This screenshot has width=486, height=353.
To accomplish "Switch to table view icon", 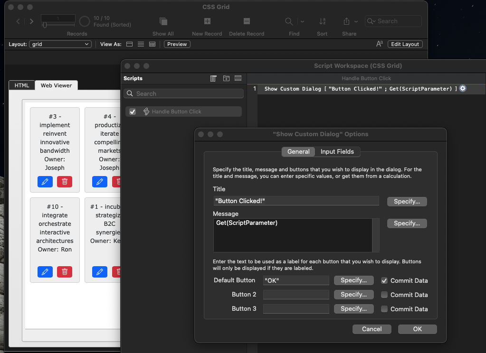I will [152, 44].
